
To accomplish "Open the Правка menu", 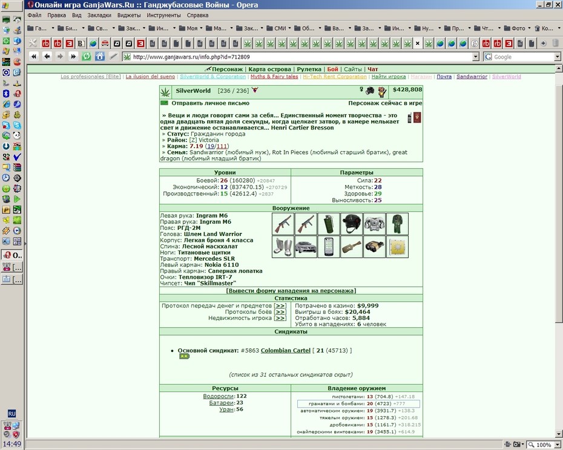I will 56,15.
